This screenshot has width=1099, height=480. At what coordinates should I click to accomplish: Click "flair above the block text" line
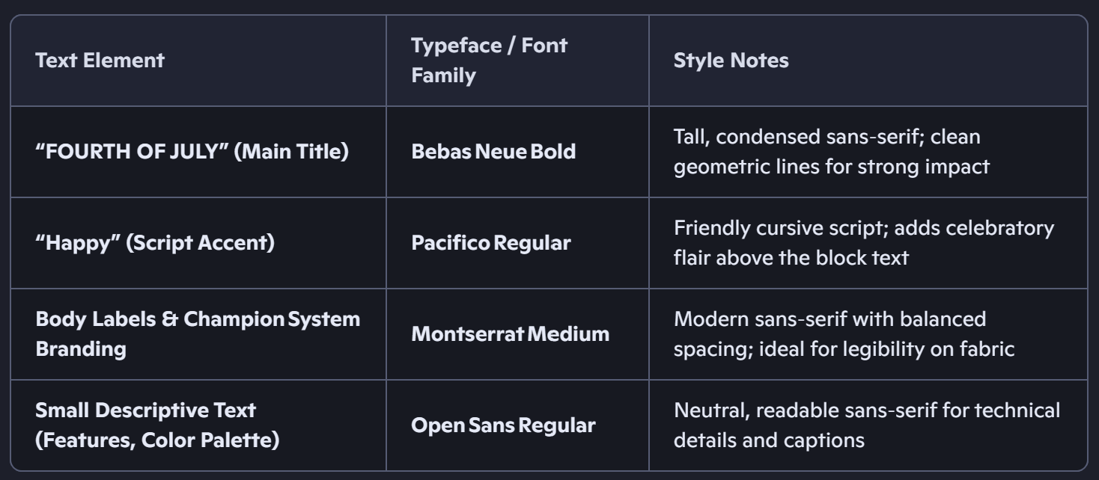pos(791,257)
